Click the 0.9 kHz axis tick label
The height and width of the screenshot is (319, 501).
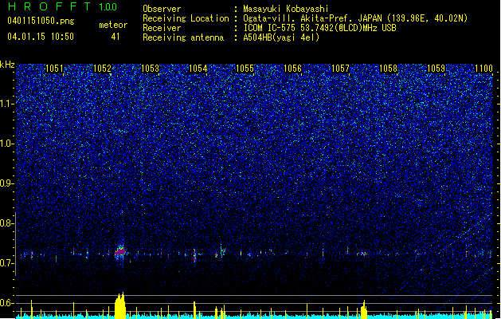tap(7, 183)
